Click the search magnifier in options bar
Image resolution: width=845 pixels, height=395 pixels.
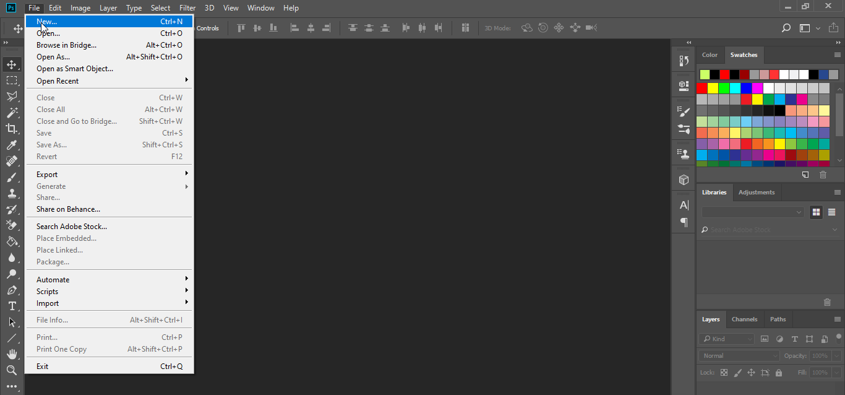coord(786,28)
